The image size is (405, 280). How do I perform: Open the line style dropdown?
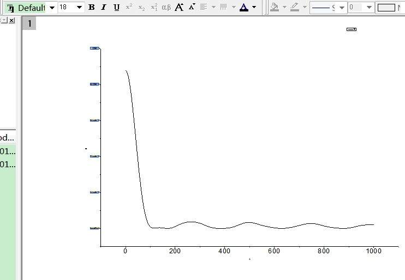[342, 8]
